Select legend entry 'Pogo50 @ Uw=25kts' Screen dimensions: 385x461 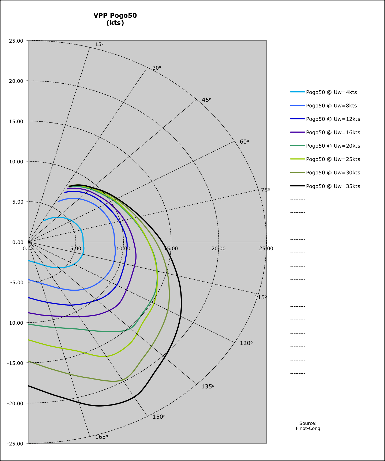pos(325,159)
